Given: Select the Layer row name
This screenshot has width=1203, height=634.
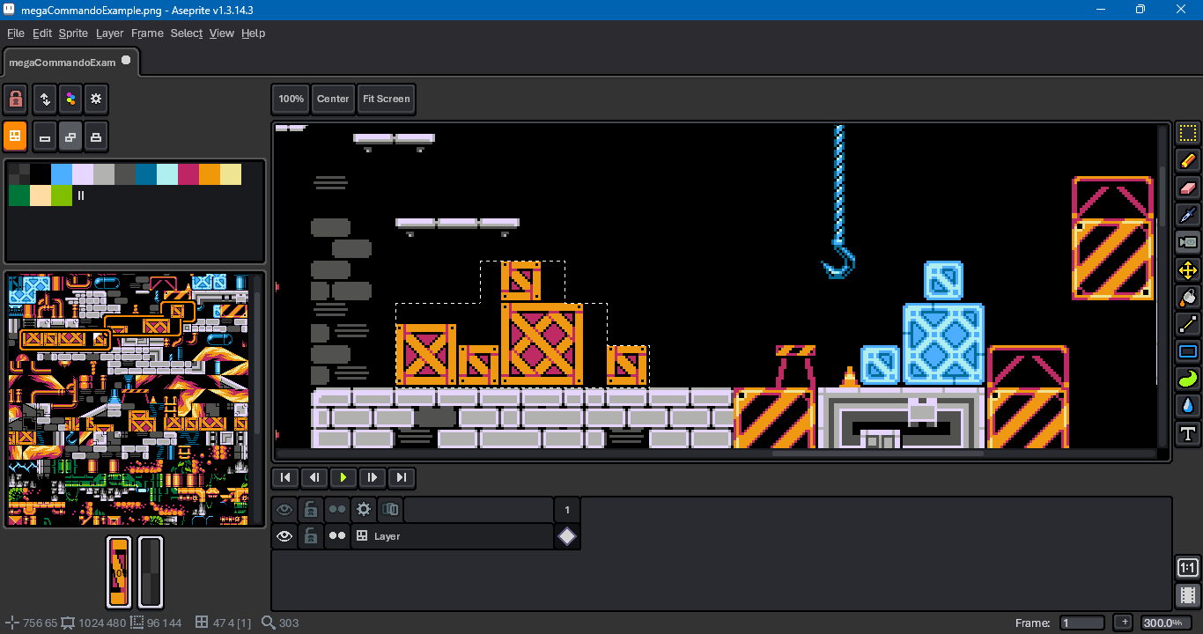Looking at the screenshot, I should [x=452, y=536].
